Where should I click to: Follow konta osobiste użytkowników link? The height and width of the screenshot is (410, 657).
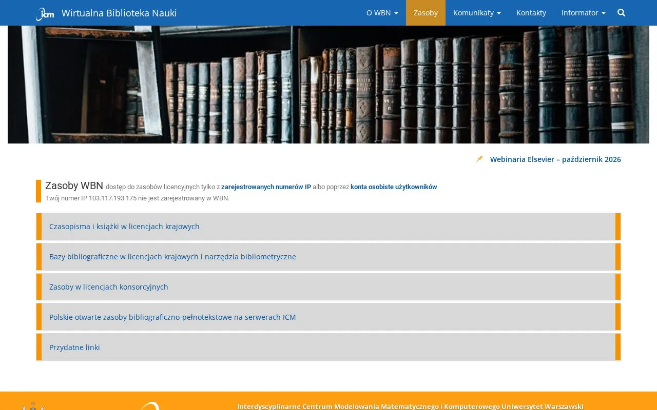[394, 187]
